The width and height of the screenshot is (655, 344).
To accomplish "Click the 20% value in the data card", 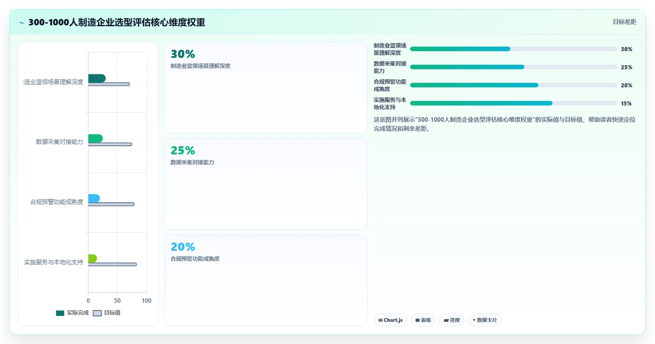I will point(183,247).
